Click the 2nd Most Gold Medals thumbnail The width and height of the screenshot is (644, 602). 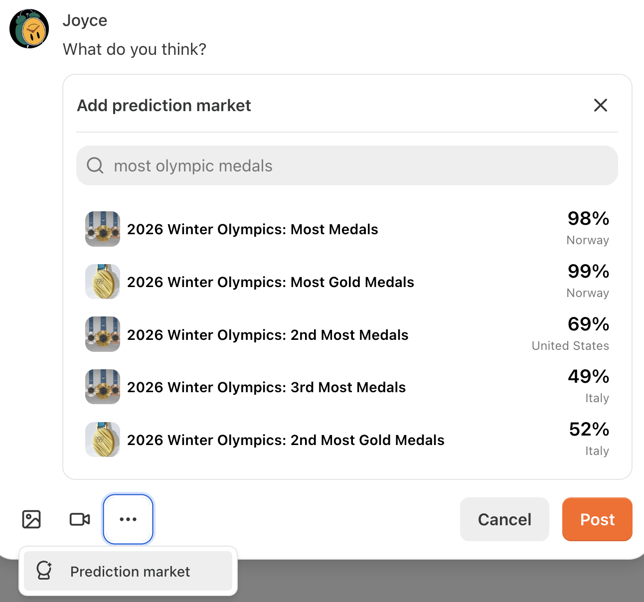click(x=103, y=440)
